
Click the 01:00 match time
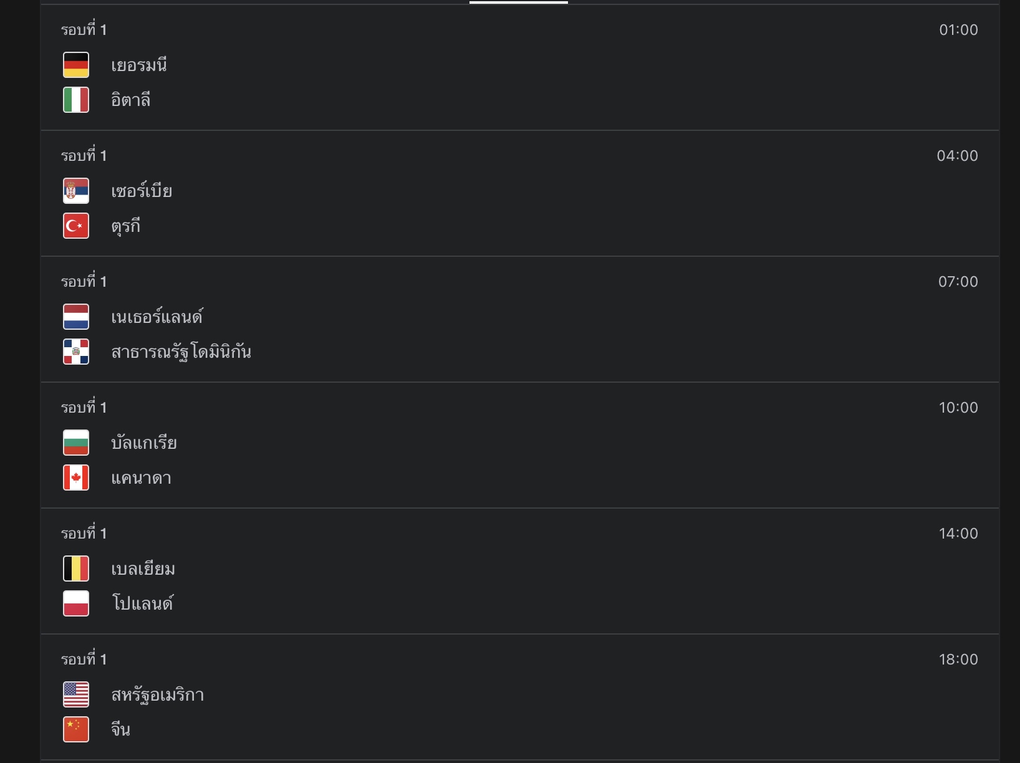pos(958,30)
